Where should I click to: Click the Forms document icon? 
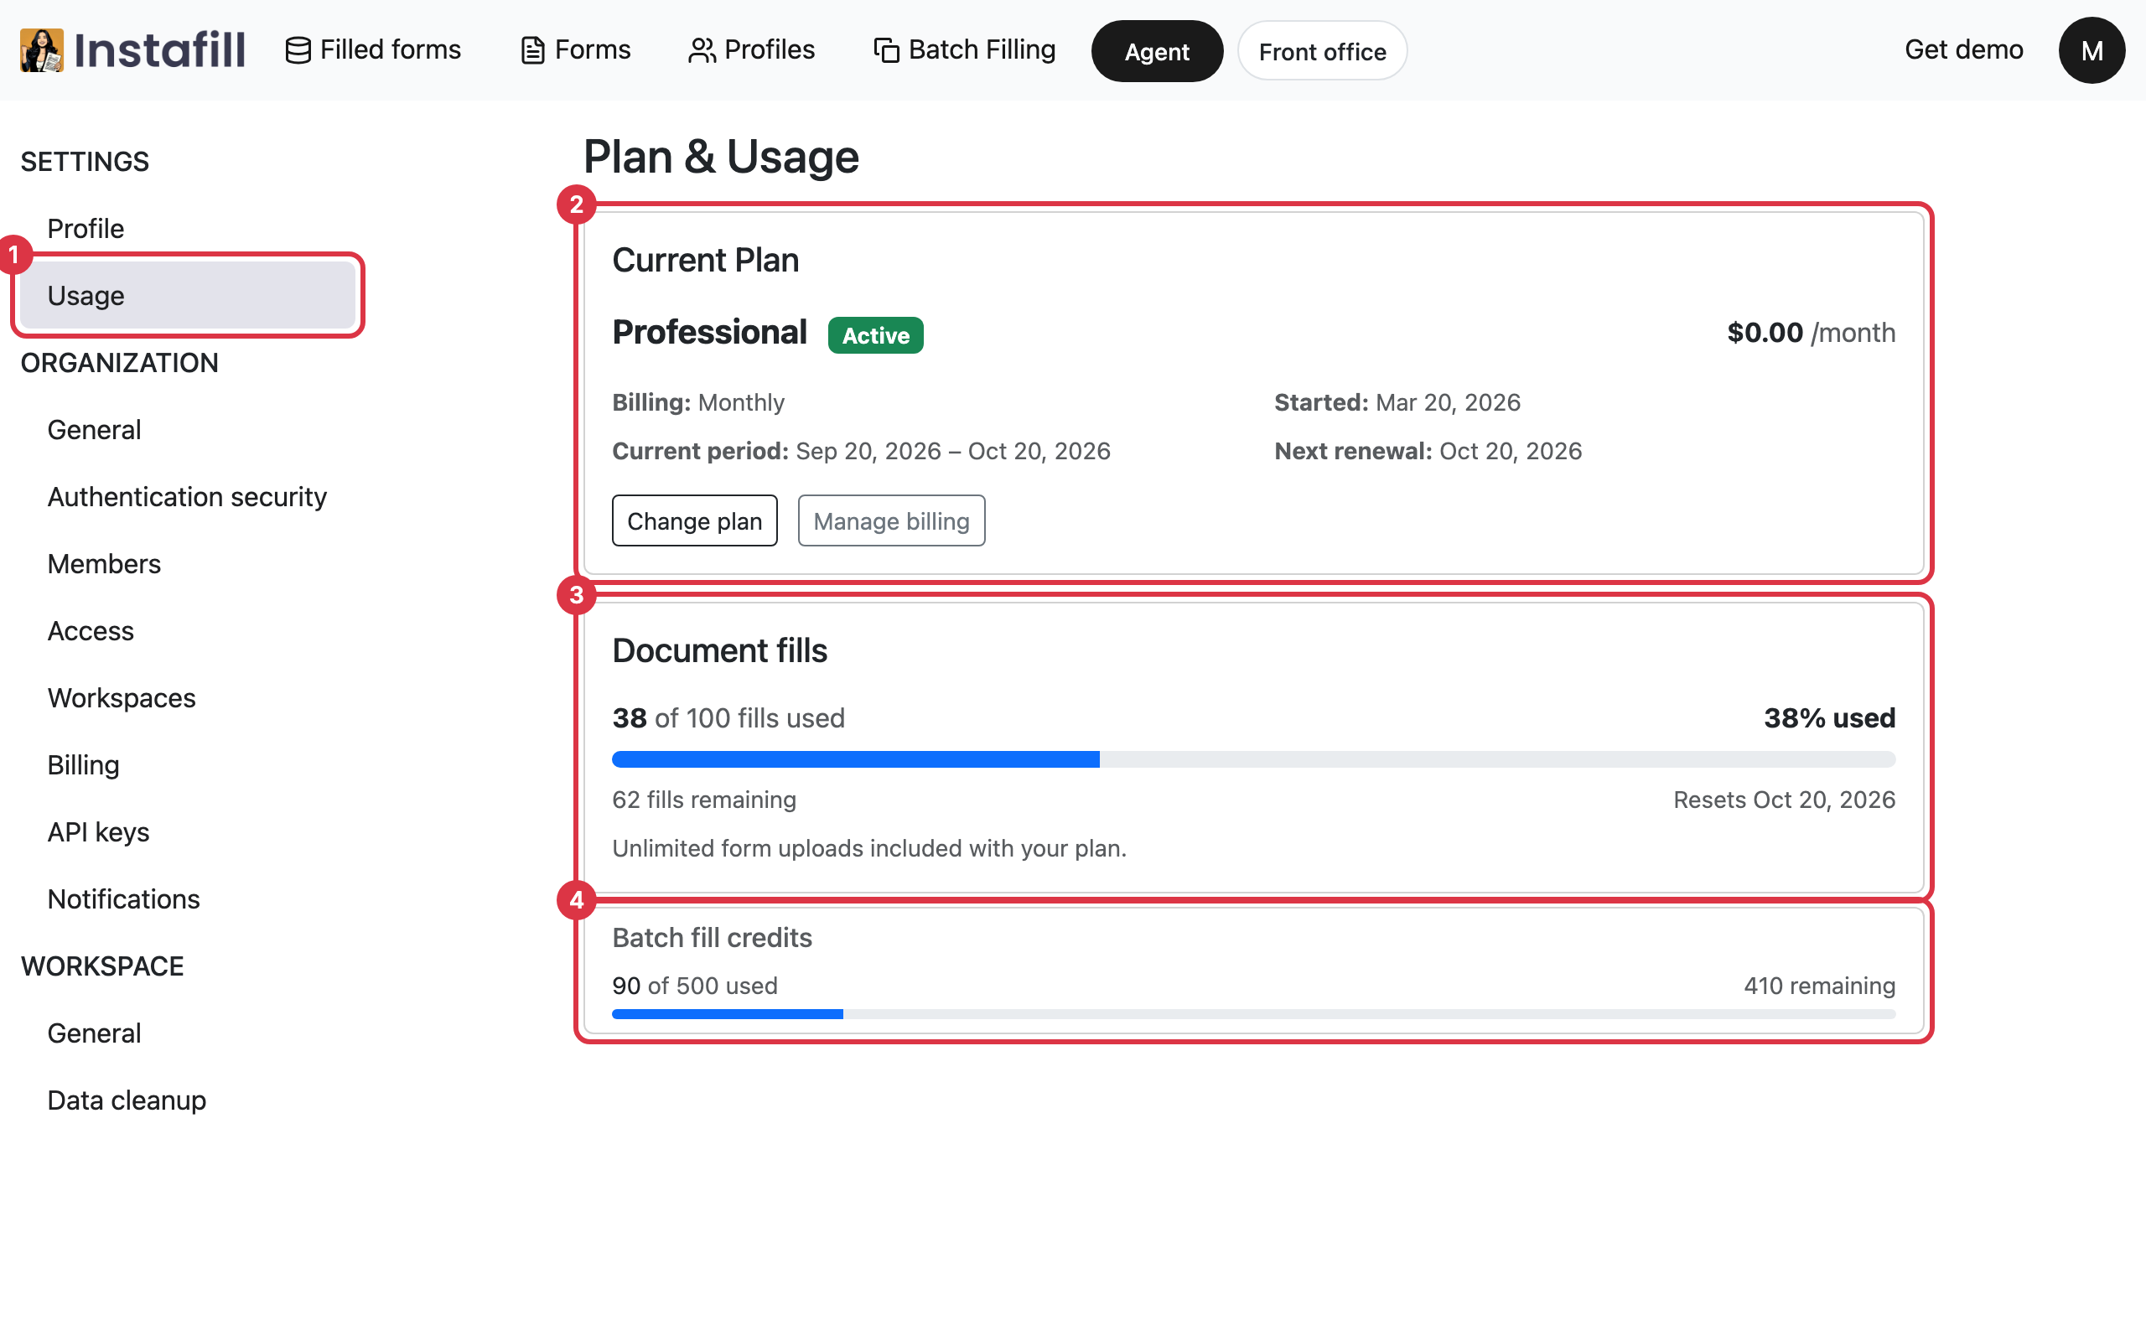click(x=532, y=50)
